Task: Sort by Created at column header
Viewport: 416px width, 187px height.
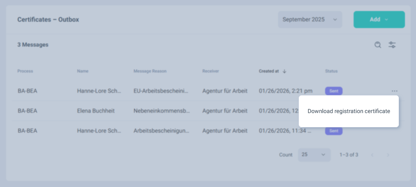Action: [x=269, y=71]
